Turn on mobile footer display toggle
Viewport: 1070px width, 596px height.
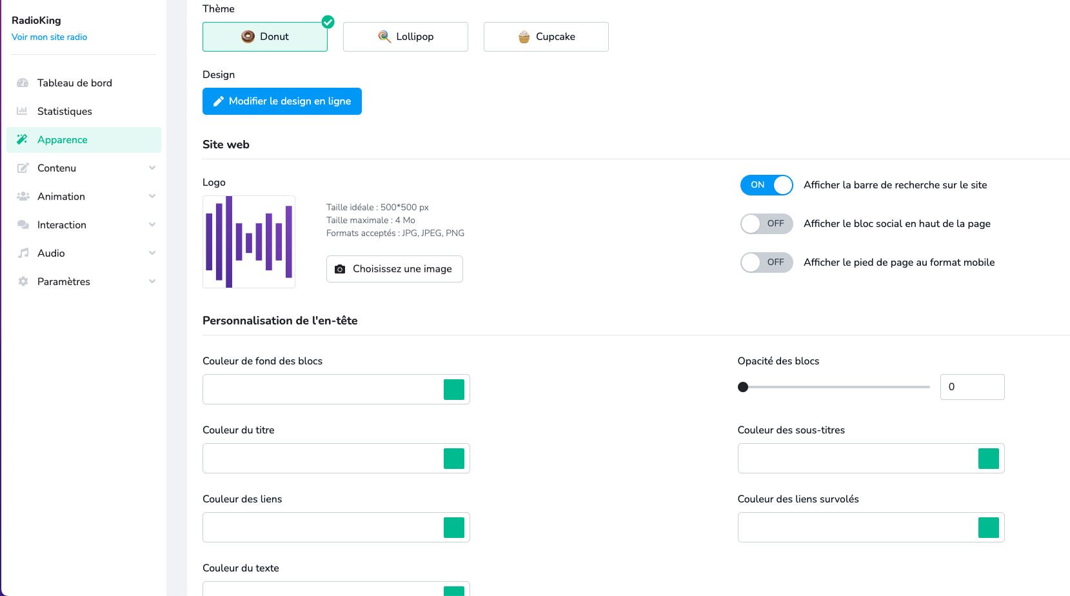766,263
